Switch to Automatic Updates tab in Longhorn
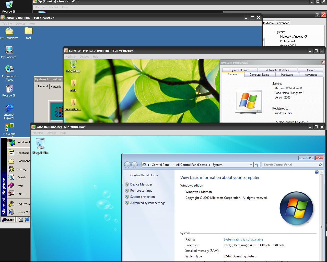The height and width of the screenshot is (262, 327). click(x=277, y=70)
